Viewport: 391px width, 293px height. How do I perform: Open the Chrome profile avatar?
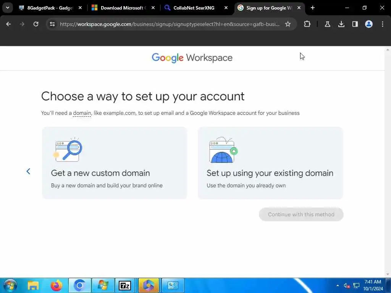pos(369,24)
